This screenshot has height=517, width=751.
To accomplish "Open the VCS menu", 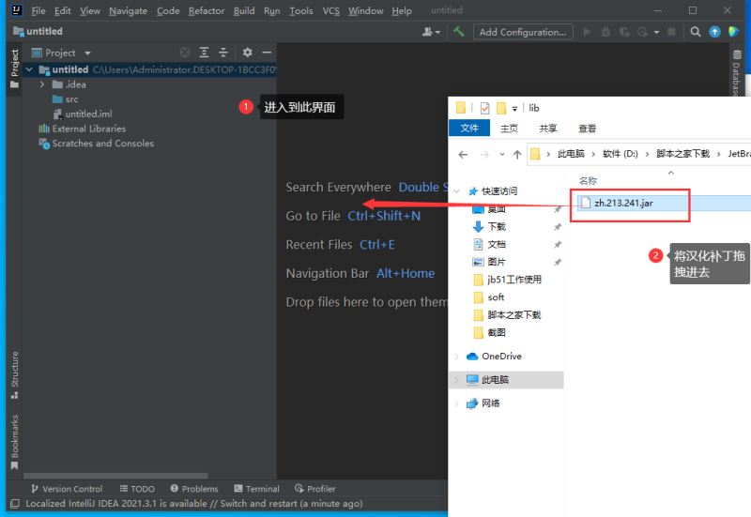I will (x=331, y=10).
